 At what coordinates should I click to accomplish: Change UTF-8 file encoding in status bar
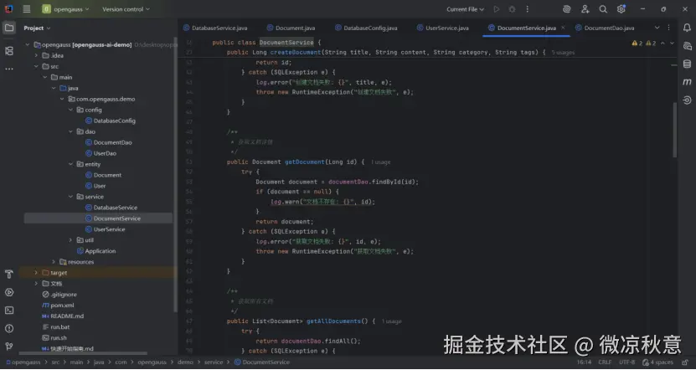point(627,362)
